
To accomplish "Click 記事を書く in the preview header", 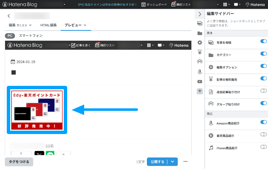I will [81, 45].
